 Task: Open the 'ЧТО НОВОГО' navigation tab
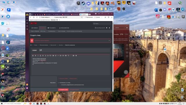point(52,28)
